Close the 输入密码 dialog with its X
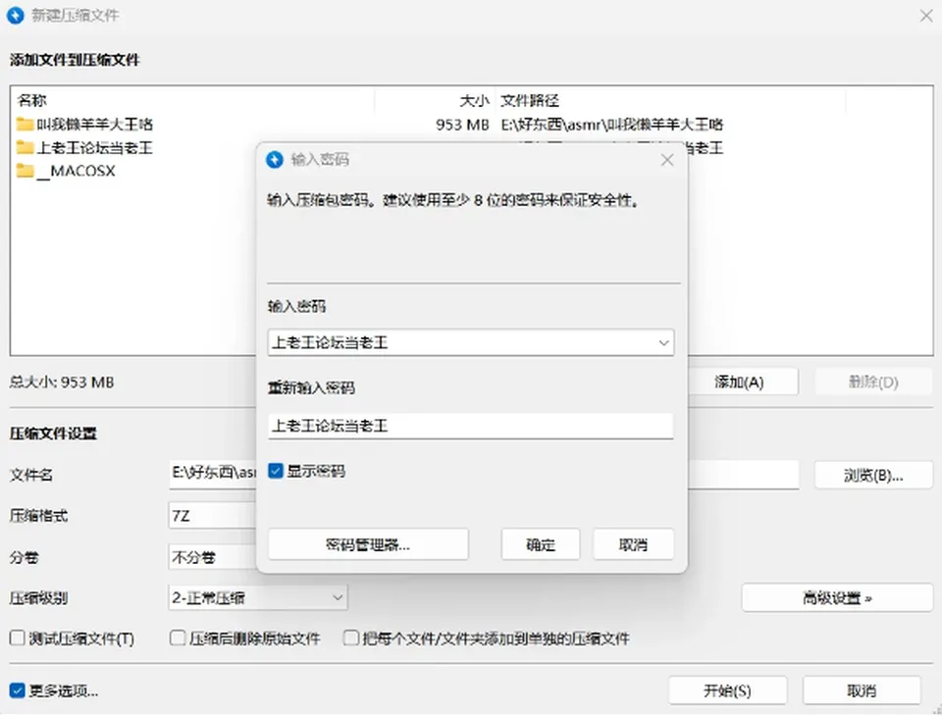 pyautogui.click(x=667, y=160)
